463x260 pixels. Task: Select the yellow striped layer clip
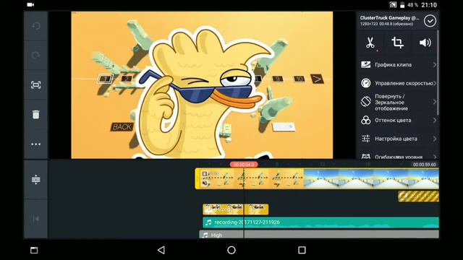[418, 196]
